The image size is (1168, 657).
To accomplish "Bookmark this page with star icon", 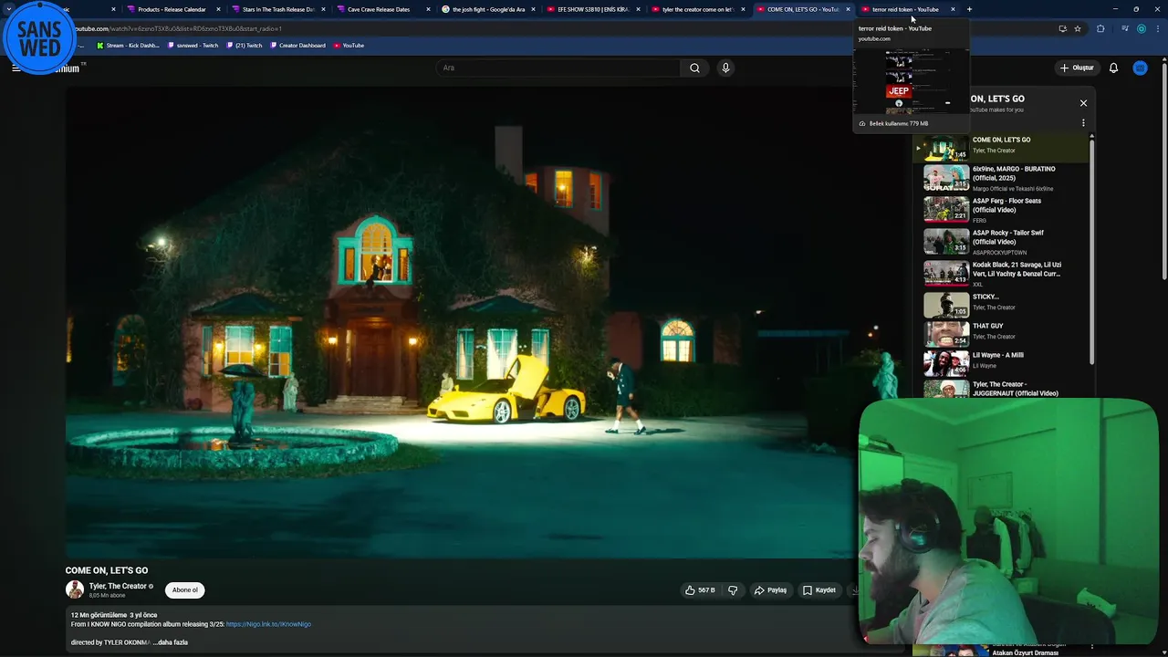I will click(1078, 28).
